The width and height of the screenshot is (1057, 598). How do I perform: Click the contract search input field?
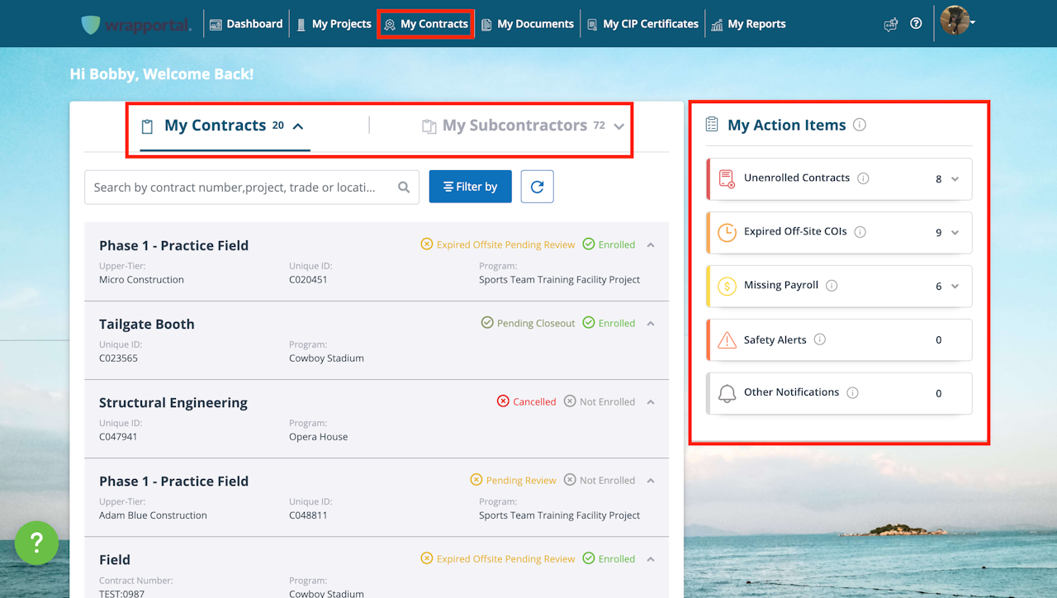[x=235, y=187]
